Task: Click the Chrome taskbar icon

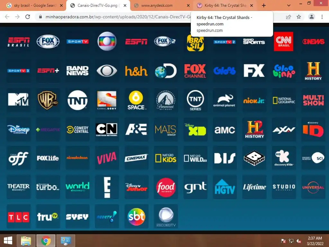Action: point(46,241)
